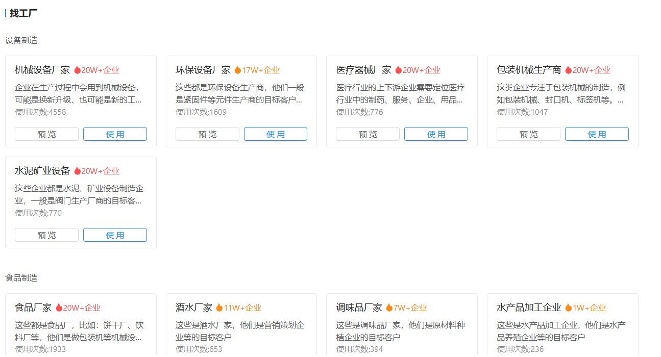This screenshot has height=357, width=661.
Task: Click the 使用次数:770 text
Action: coord(38,213)
